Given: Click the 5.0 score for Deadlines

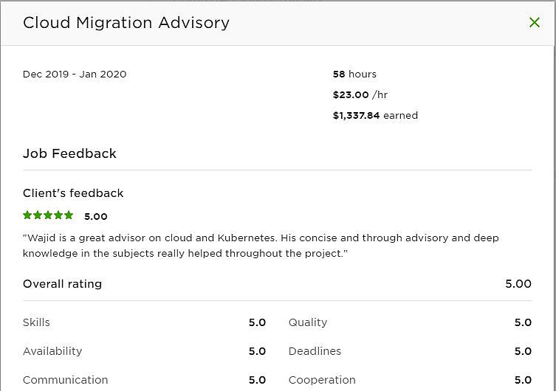Looking at the screenshot, I should (x=523, y=351).
